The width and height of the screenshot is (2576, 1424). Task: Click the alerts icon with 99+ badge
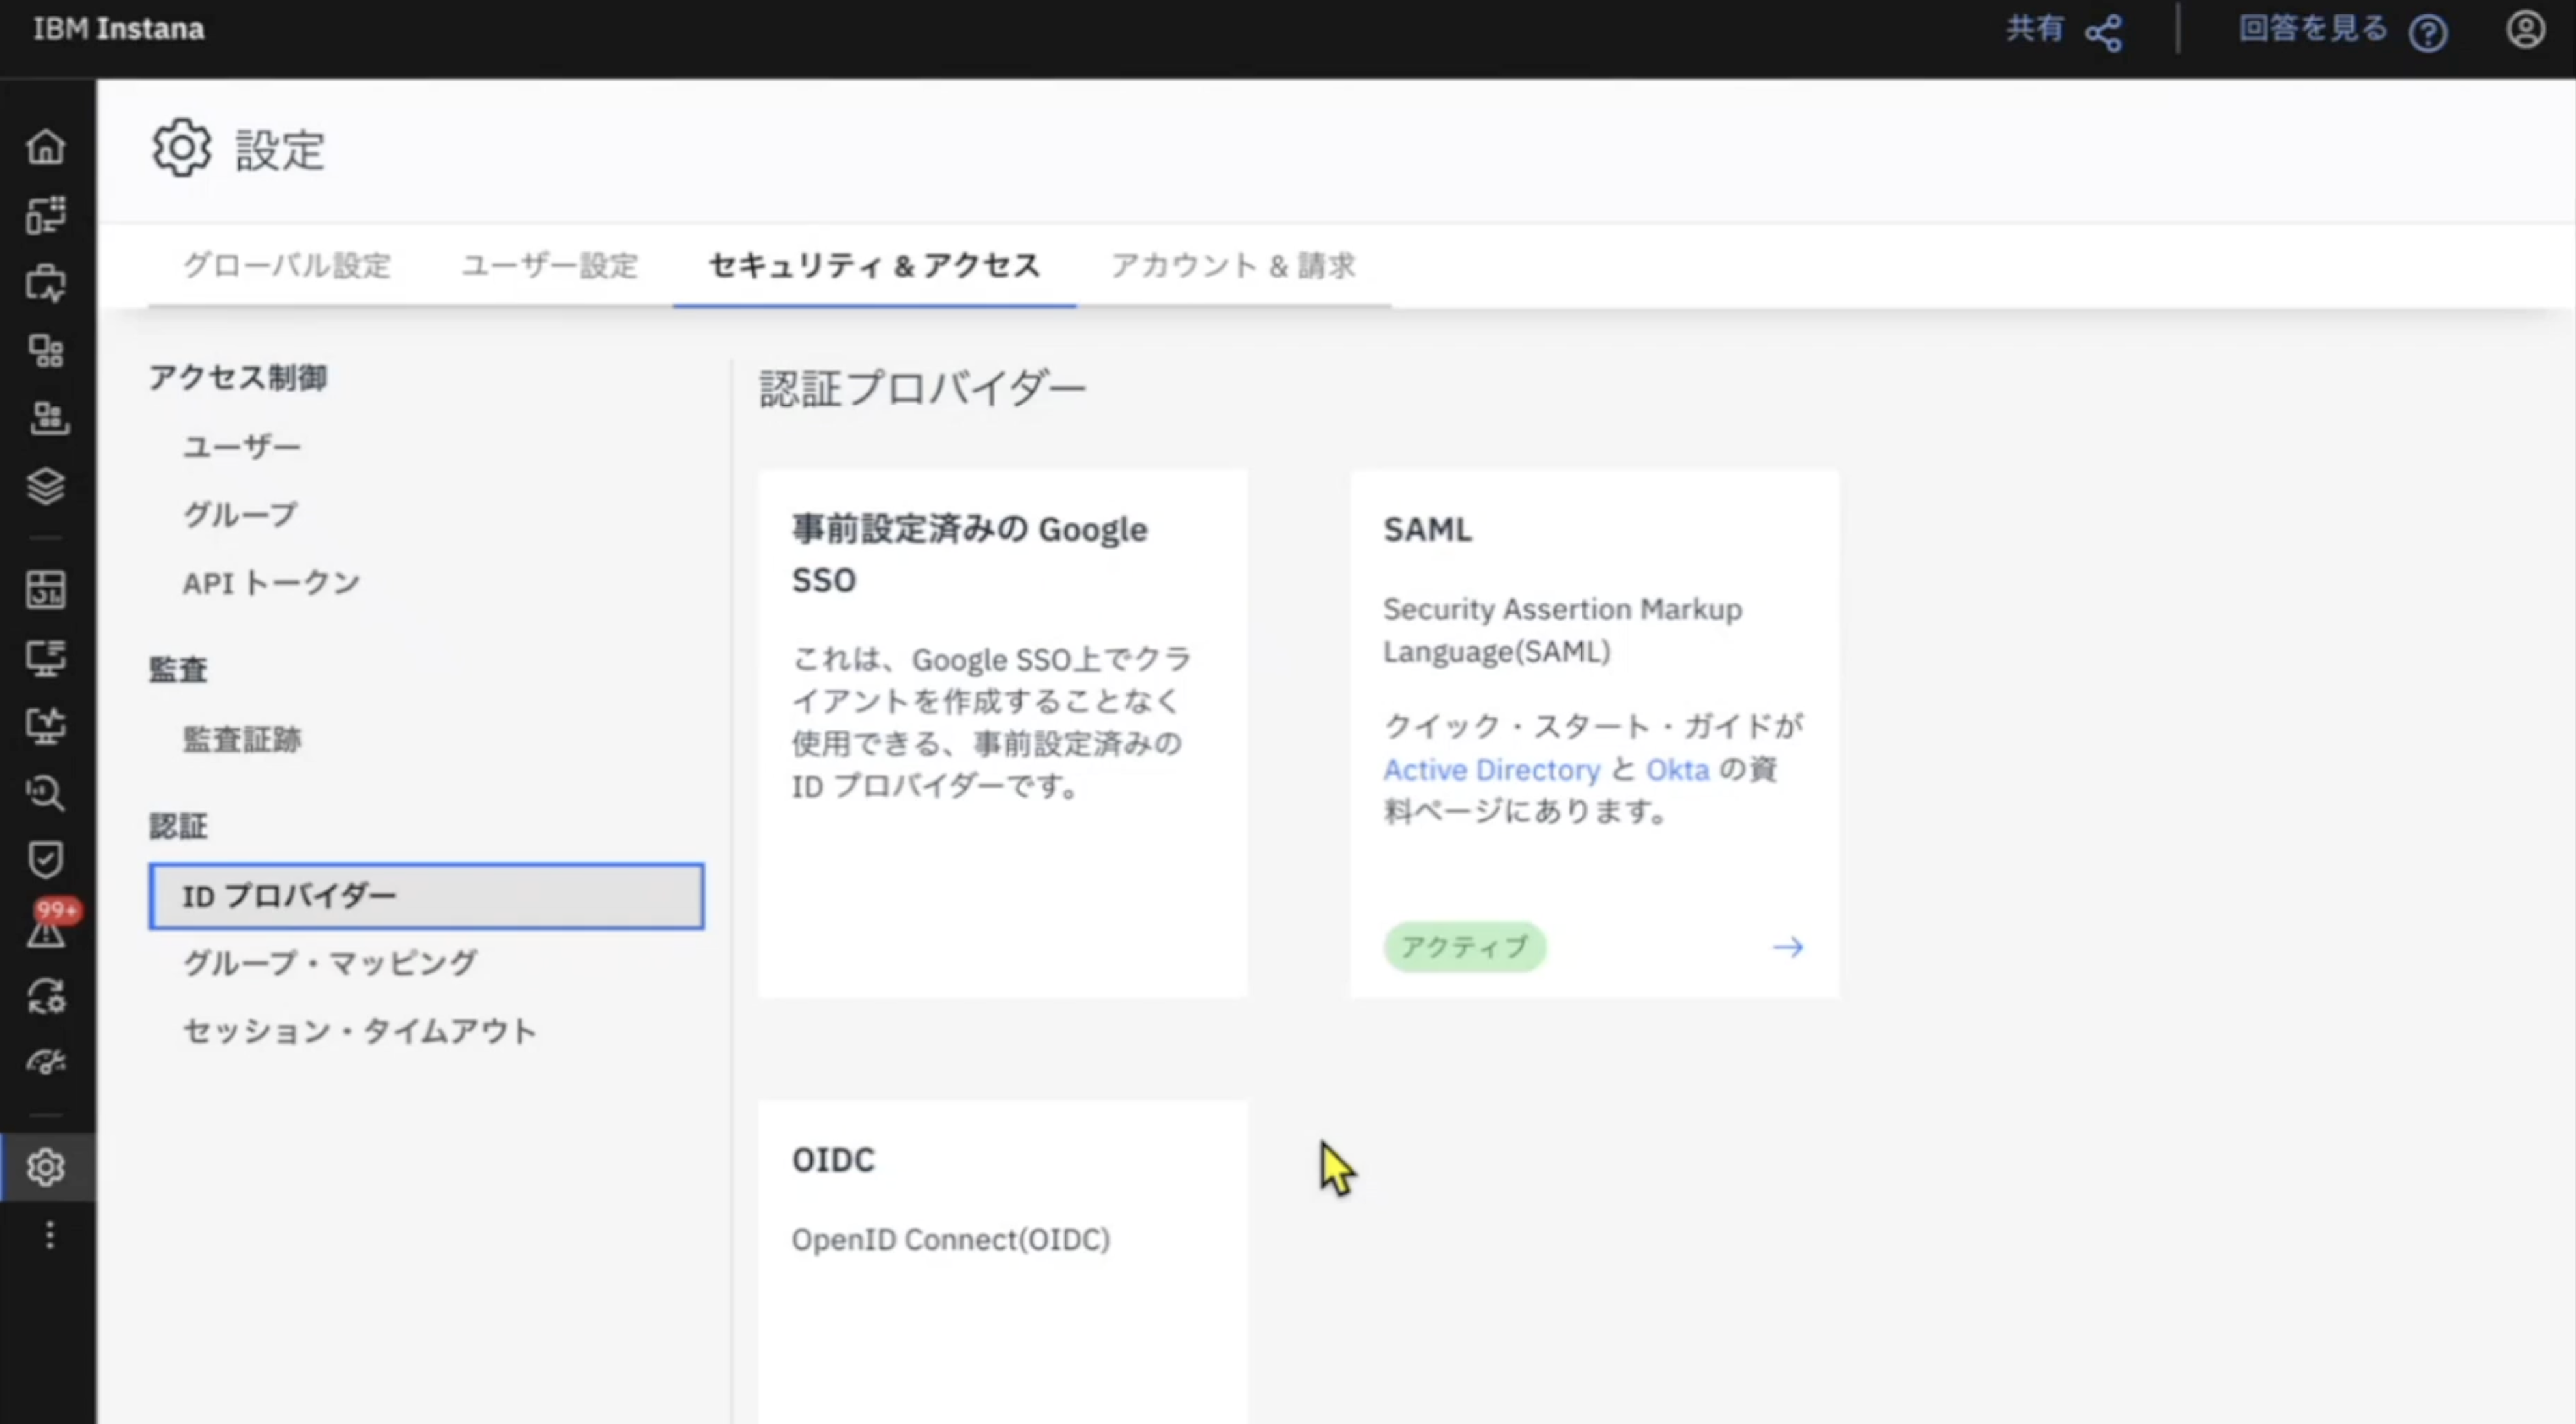tap(46, 930)
